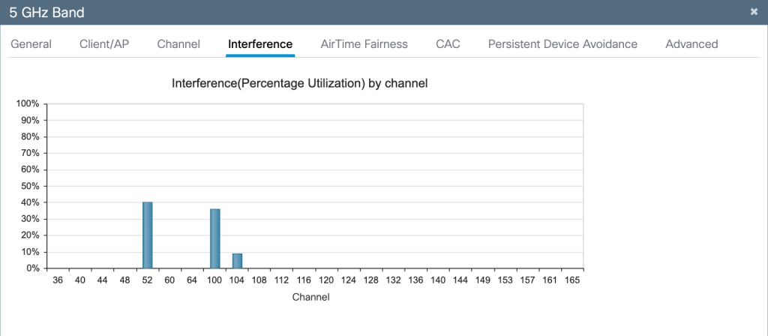Click the channel 165 axis label
Screen dimensions: 768x336
(572, 280)
